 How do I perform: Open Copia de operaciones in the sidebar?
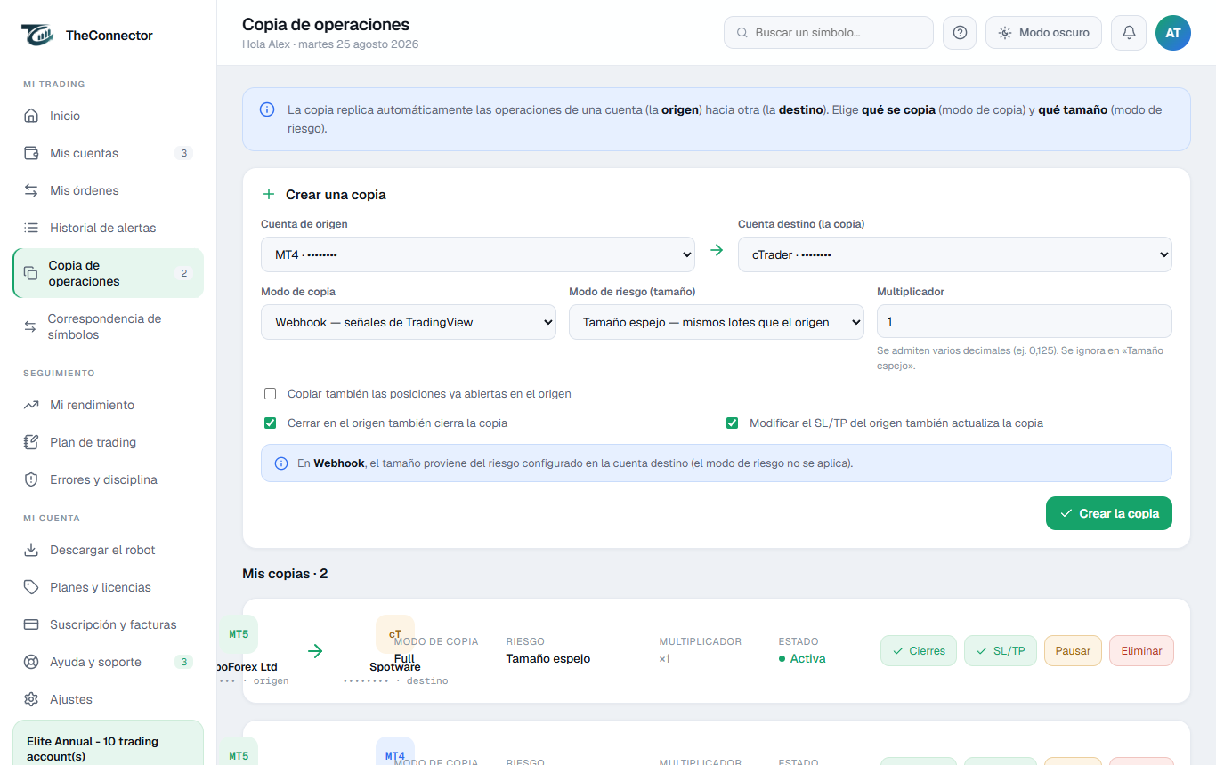pos(108,273)
